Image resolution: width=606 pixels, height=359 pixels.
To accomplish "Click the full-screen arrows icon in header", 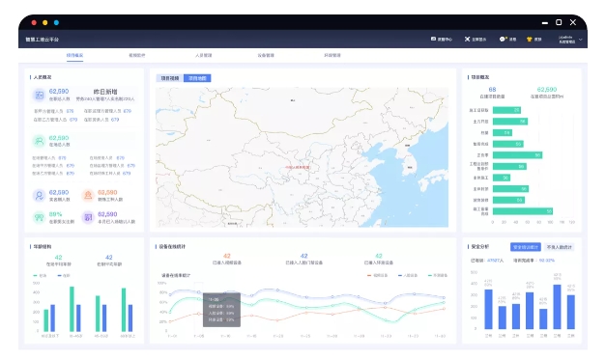I will (x=467, y=39).
